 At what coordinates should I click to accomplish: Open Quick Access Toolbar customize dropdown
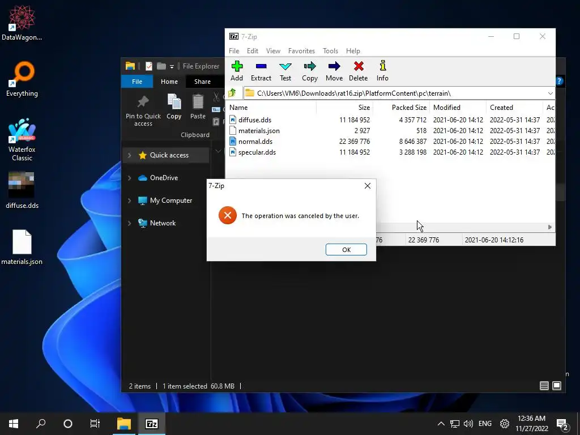pyautogui.click(x=172, y=67)
